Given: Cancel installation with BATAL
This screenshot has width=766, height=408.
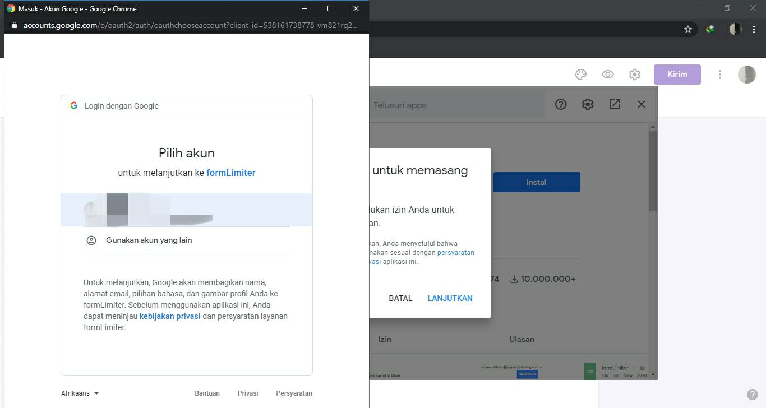Looking at the screenshot, I should tap(400, 298).
